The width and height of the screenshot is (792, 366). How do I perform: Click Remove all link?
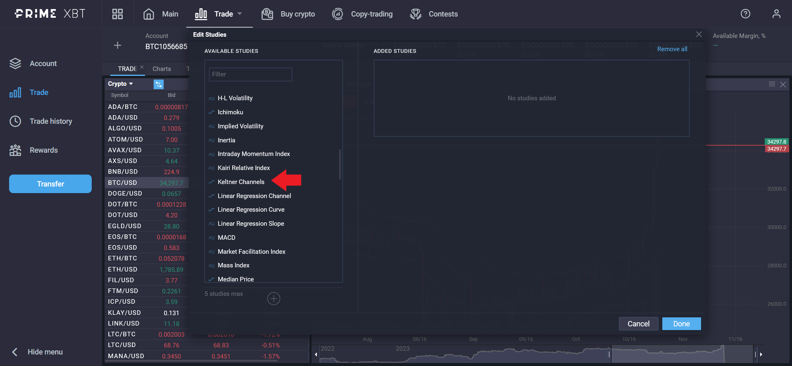672,49
